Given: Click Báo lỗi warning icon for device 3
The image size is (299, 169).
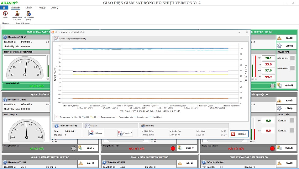Looking at the screenshot, I should coord(279,38).
